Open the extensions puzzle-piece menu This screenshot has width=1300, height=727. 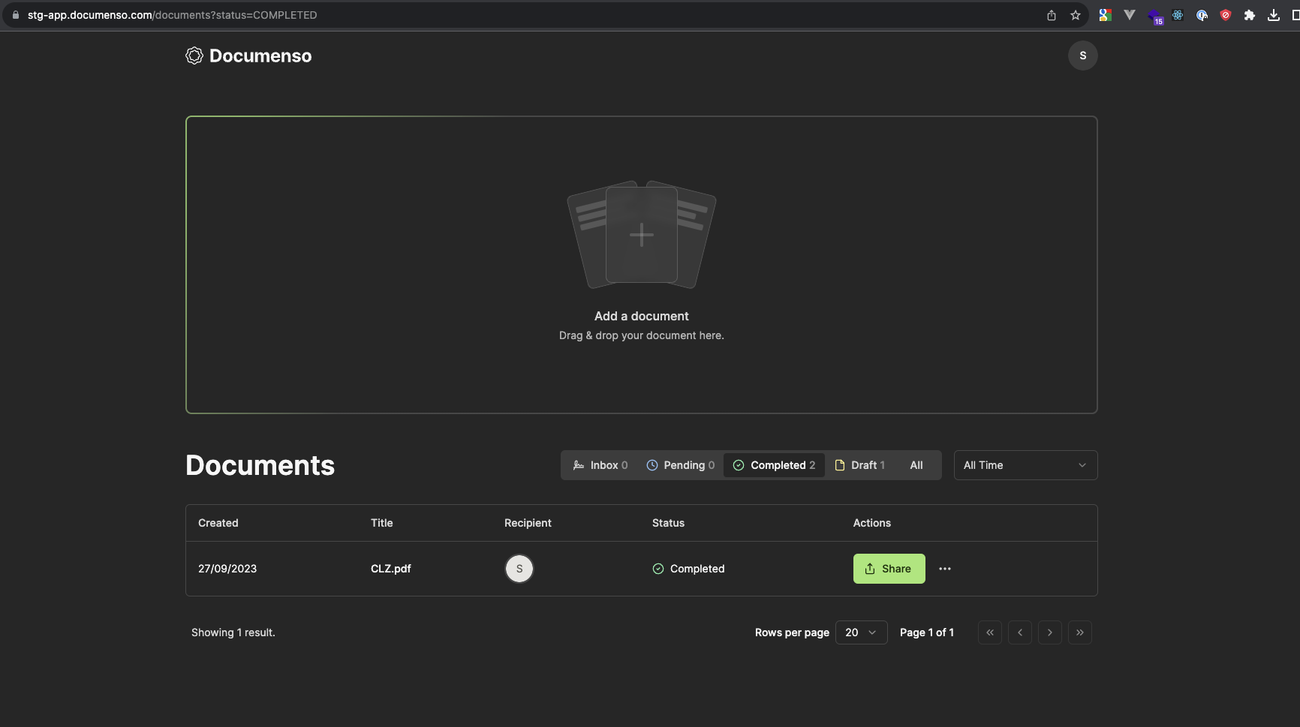click(1250, 15)
